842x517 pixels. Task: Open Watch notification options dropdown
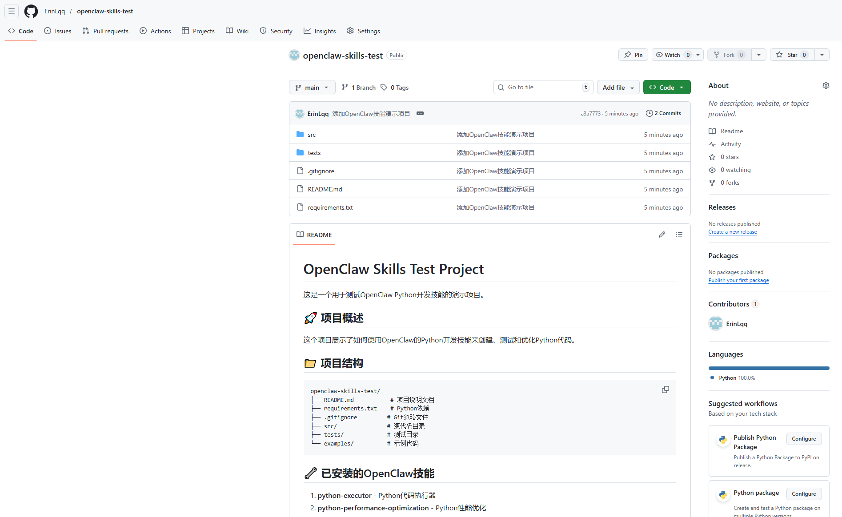[x=698, y=55]
